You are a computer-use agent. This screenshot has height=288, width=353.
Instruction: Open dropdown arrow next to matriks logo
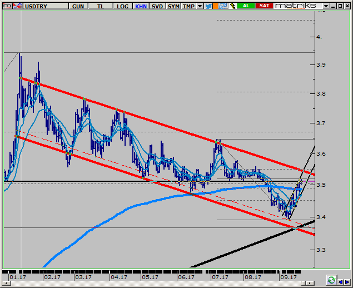coord(326,6)
